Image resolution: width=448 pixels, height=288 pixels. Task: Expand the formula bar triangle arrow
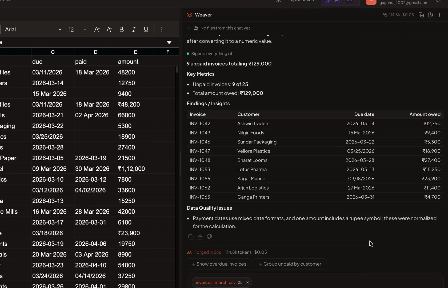tap(169, 42)
